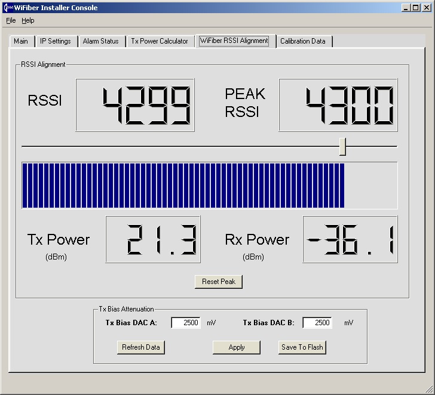Click the Tx Bias DAC A field

pos(186,323)
